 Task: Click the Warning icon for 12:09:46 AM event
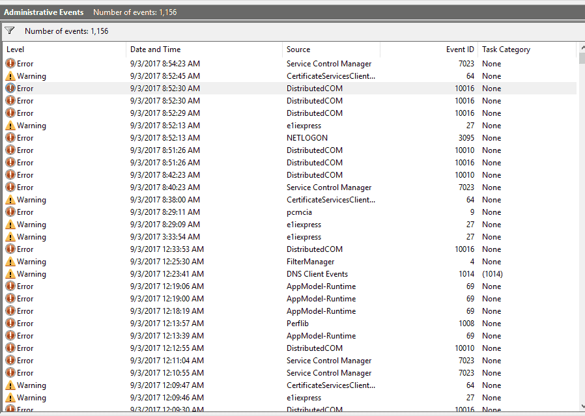pos(10,398)
